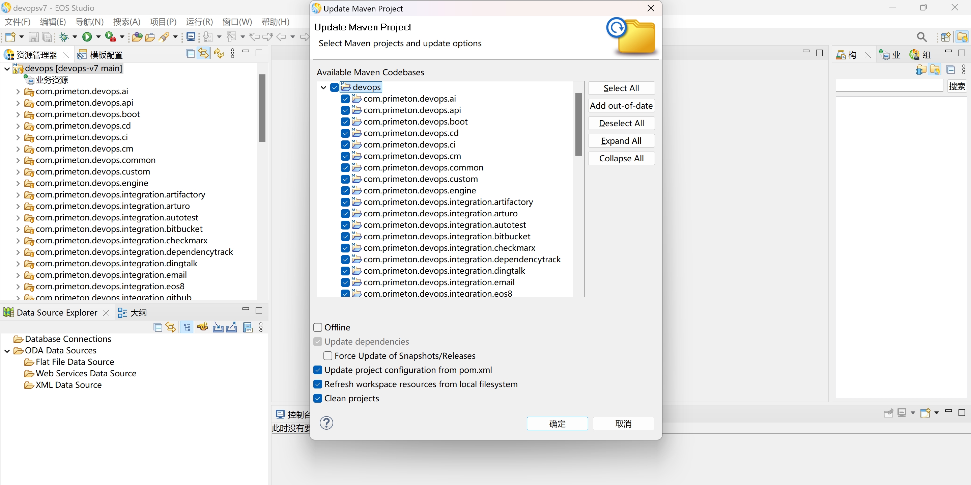Enable the Offline checkbox
The width and height of the screenshot is (971, 485).
tap(318, 327)
